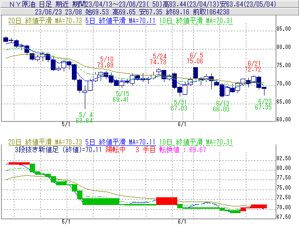Click the 85.00 price axis label
The height and width of the screenshot is (228, 299).
pyautogui.click(x=284, y=29)
